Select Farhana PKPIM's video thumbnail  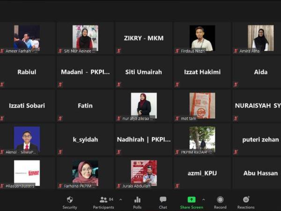[x=85, y=173]
